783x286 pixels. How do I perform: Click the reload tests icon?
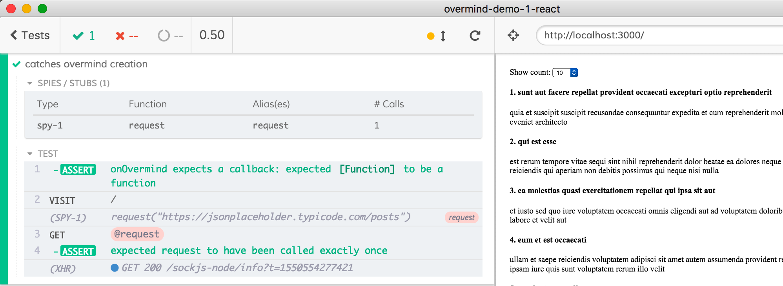point(475,36)
